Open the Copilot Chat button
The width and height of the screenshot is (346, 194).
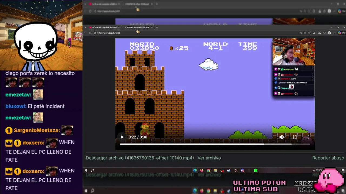342,33
